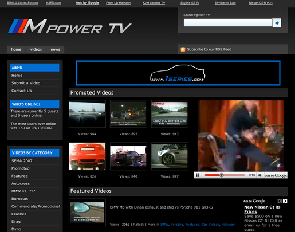Open the Featured tag link under video
Screen dimensions: 295x232
pos(192,225)
